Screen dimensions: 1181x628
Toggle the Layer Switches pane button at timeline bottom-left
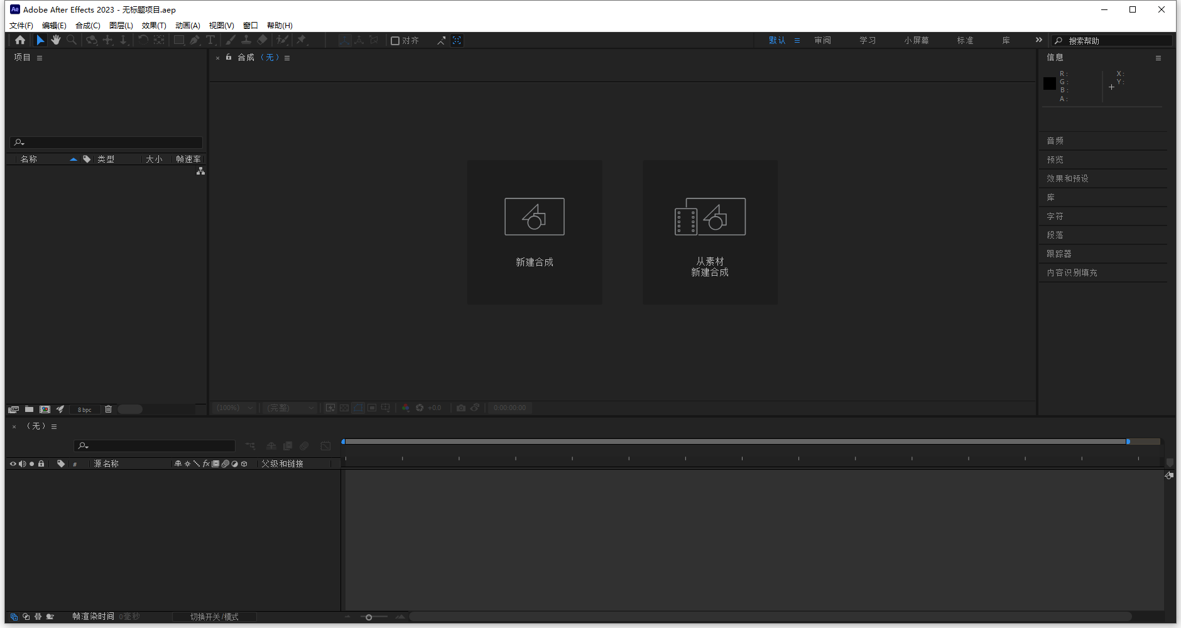click(x=14, y=617)
